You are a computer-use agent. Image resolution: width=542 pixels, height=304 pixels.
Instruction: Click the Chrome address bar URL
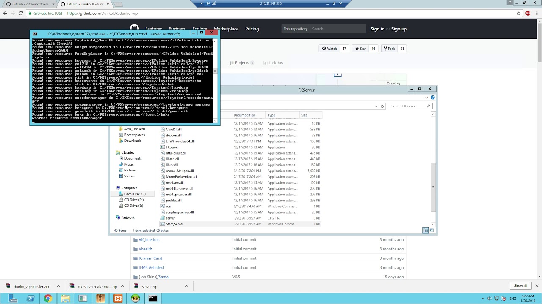point(102,13)
